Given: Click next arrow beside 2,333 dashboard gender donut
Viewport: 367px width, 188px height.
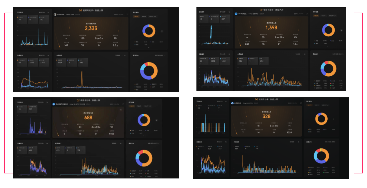Looking at the screenshot, I should pyautogui.click(x=162, y=31).
